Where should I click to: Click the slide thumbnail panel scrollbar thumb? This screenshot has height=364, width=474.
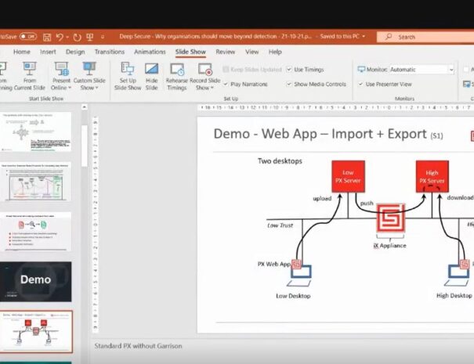coord(85,146)
